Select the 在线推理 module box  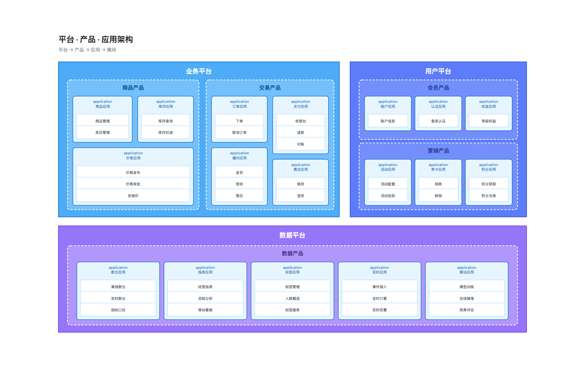(467, 298)
